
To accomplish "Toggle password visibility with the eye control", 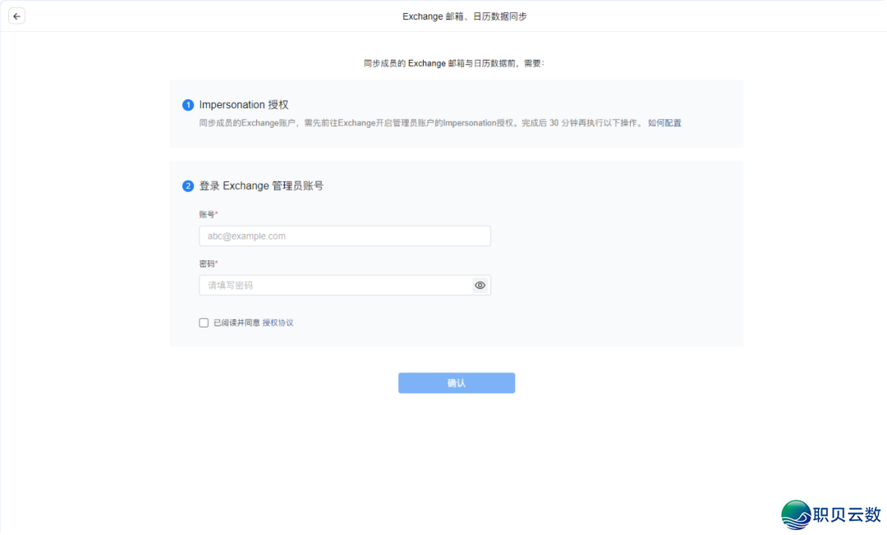I will point(480,285).
